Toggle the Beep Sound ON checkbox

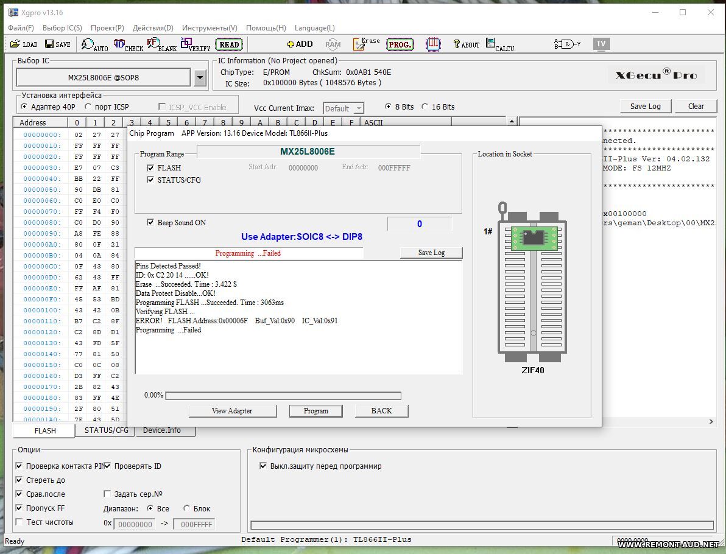(x=150, y=223)
